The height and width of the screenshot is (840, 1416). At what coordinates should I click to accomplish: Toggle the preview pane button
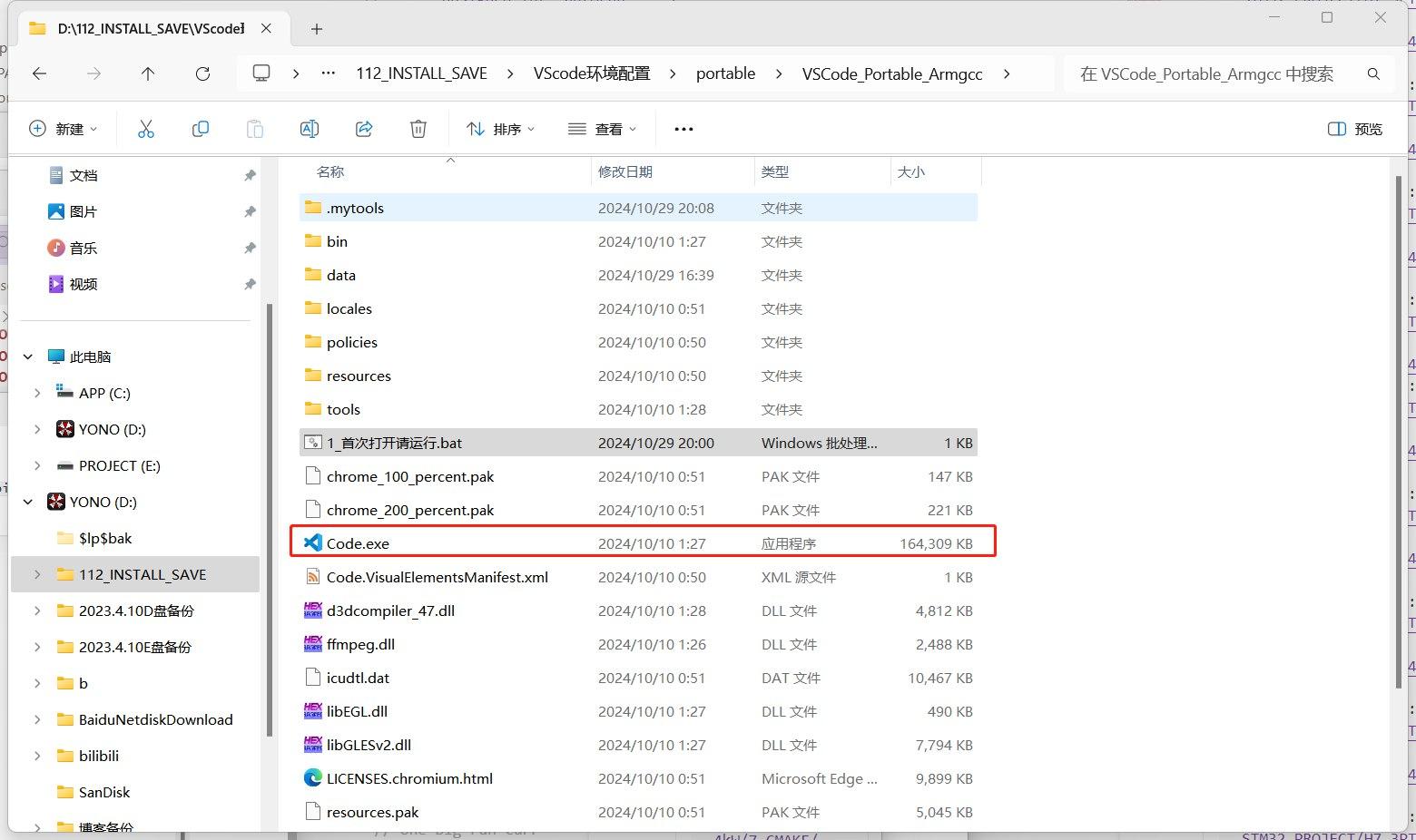click(x=1354, y=129)
